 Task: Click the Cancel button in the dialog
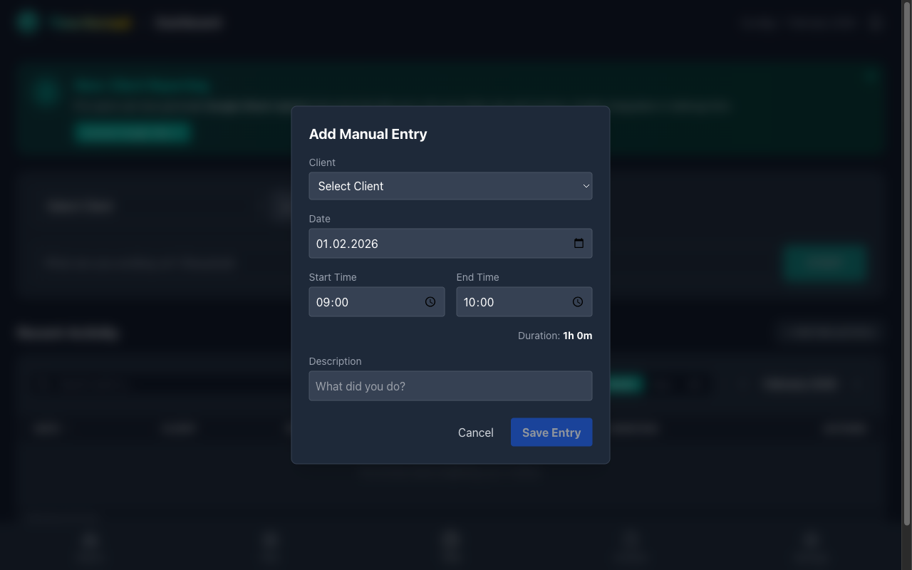(475, 432)
